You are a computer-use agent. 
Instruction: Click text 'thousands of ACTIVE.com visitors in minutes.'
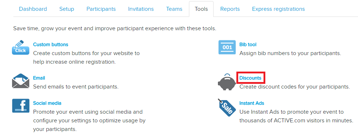pyautogui.click(x=296, y=121)
